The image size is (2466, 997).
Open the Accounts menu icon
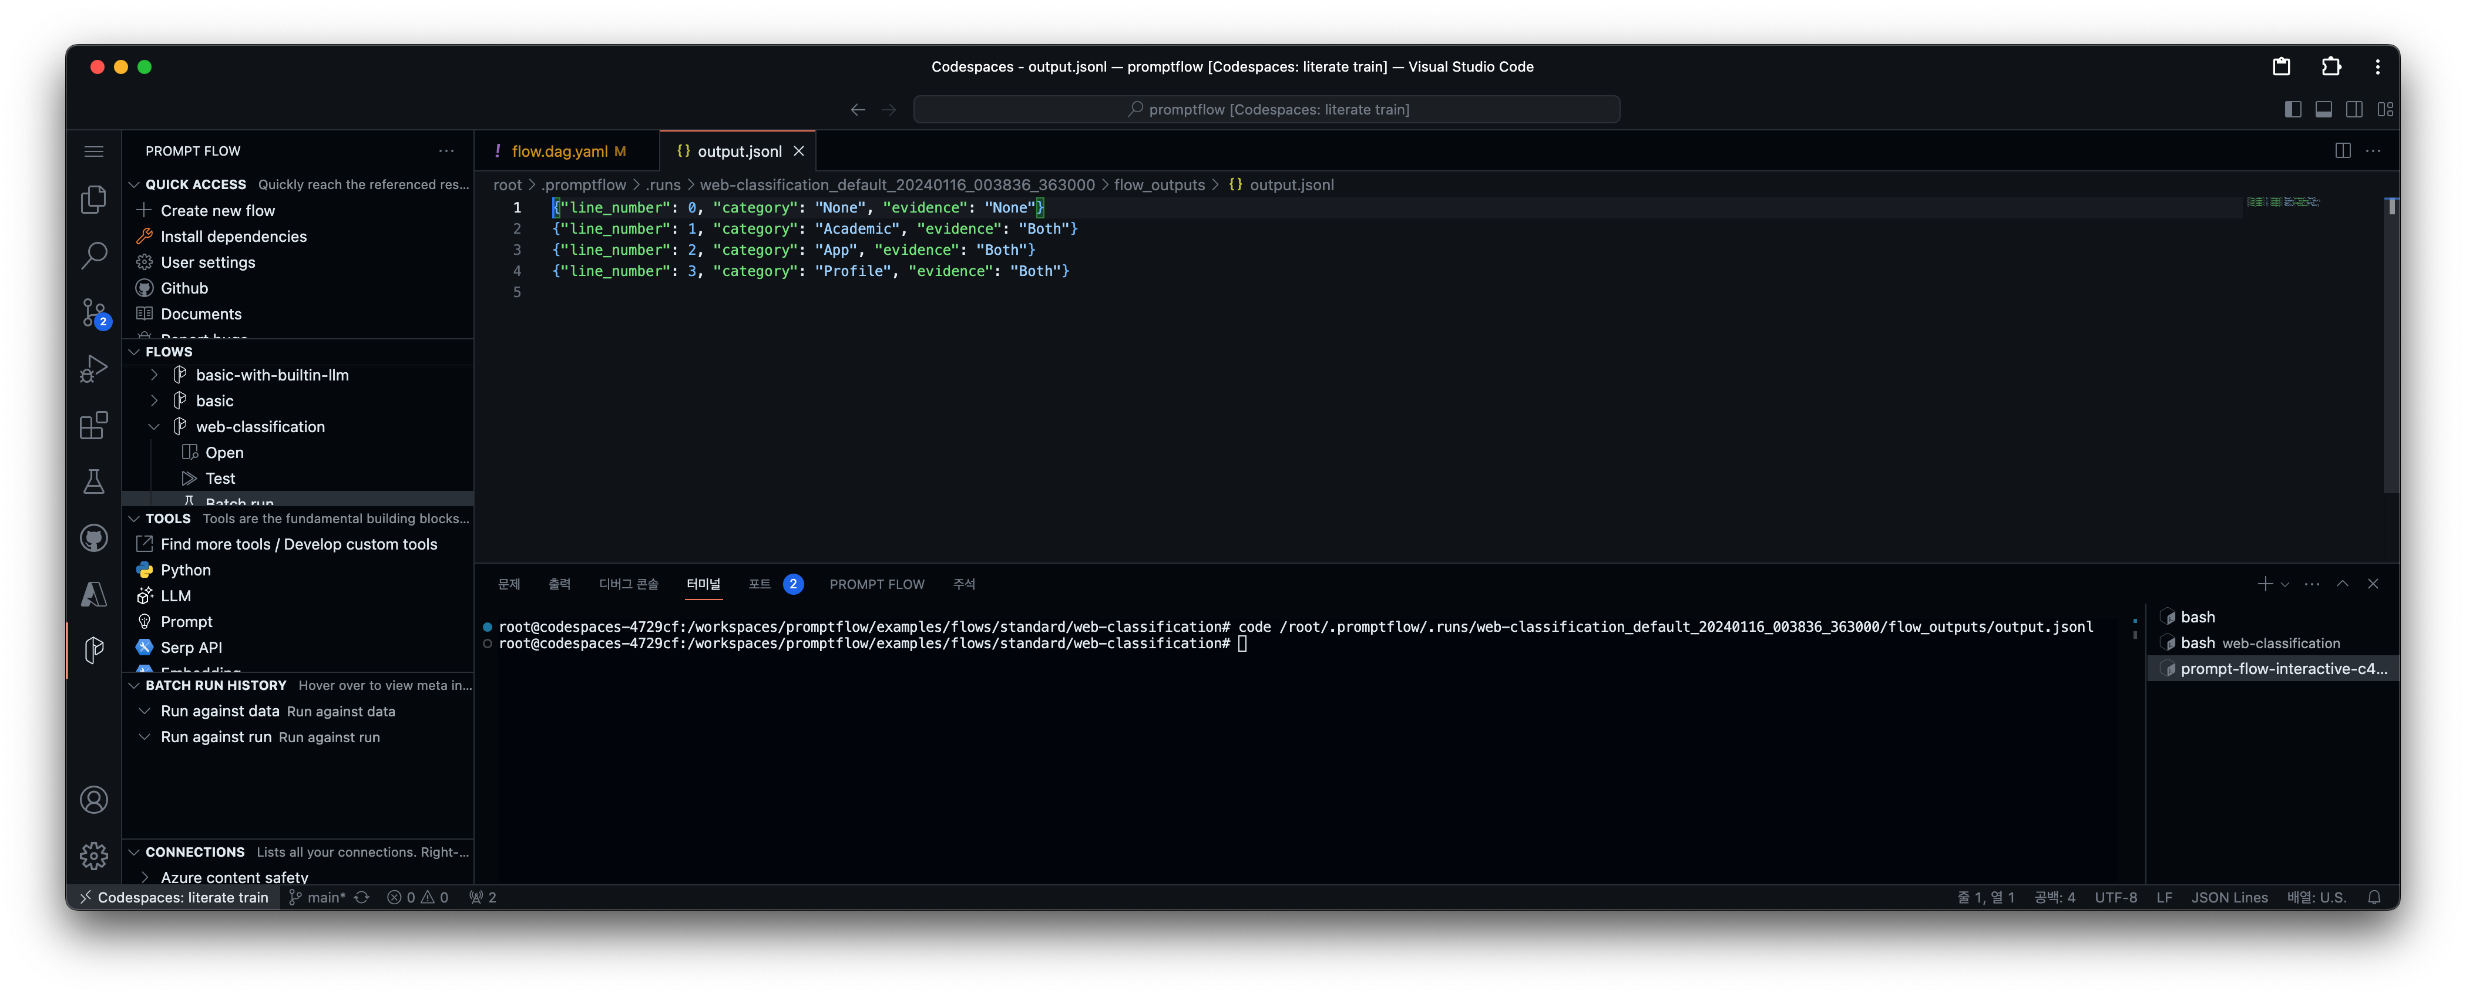94,800
